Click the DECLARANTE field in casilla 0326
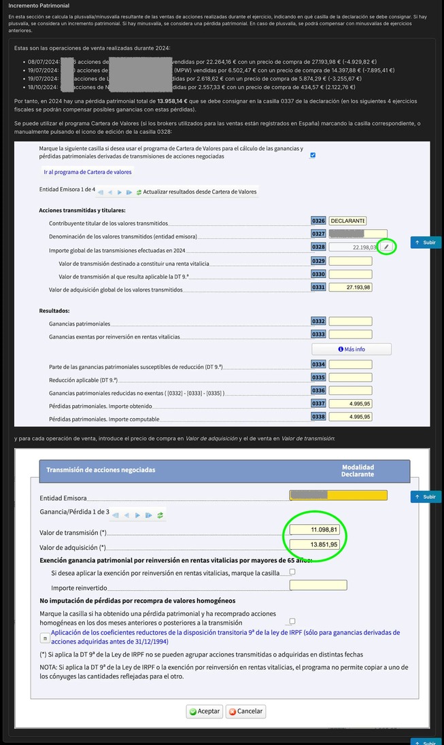 (347, 221)
